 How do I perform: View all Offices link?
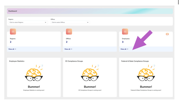coord(68,49)
